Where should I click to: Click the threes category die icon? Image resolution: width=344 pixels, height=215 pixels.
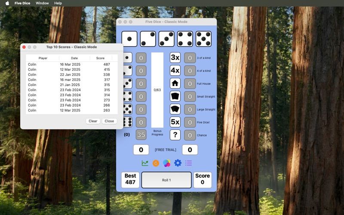coord(128,83)
